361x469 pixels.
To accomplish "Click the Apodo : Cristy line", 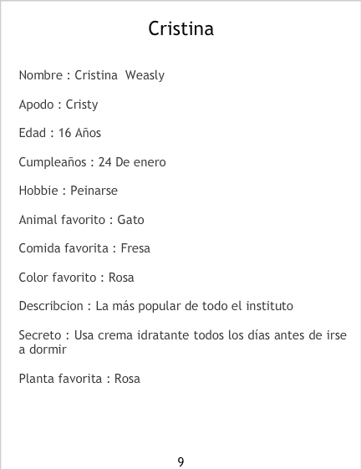I will (58, 105).
